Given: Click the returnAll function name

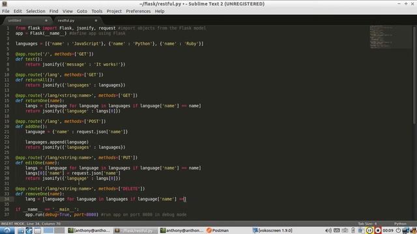Looking at the screenshot, I should (x=36, y=80).
